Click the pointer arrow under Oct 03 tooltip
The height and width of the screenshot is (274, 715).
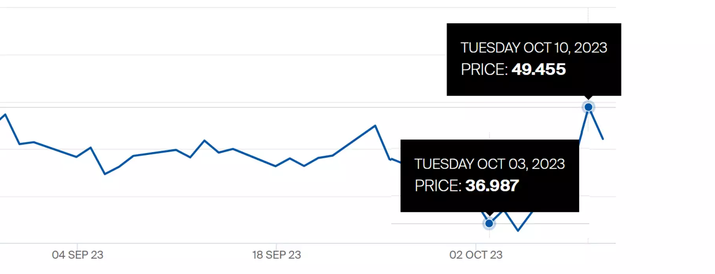[x=489, y=214]
